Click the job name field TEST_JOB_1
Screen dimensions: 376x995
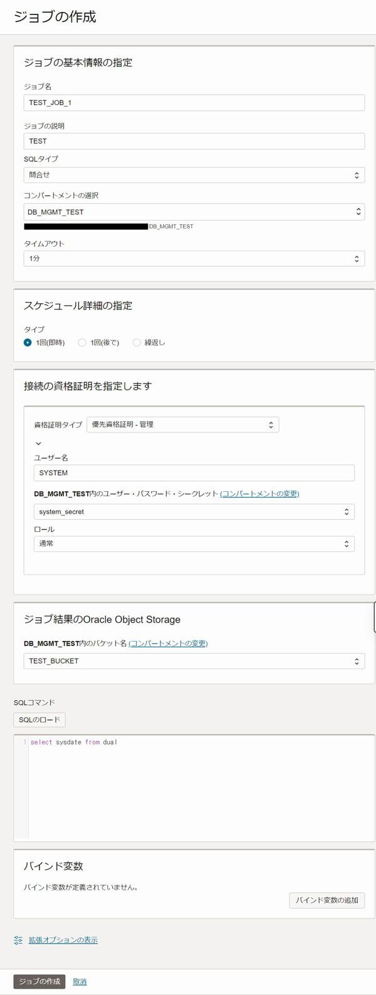194,103
